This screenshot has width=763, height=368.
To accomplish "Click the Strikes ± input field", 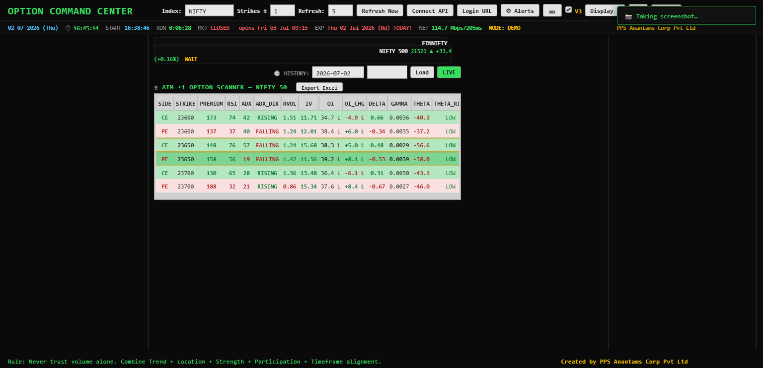I will (282, 10).
